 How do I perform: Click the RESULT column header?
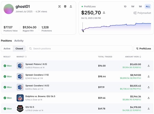[7, 57]
